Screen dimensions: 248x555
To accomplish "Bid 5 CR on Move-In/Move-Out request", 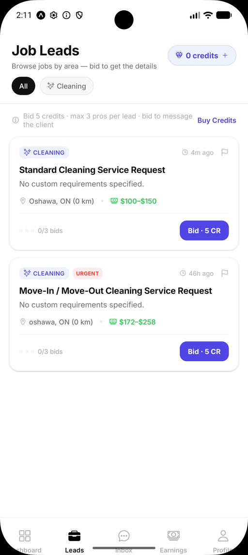I will coord(204,352).
